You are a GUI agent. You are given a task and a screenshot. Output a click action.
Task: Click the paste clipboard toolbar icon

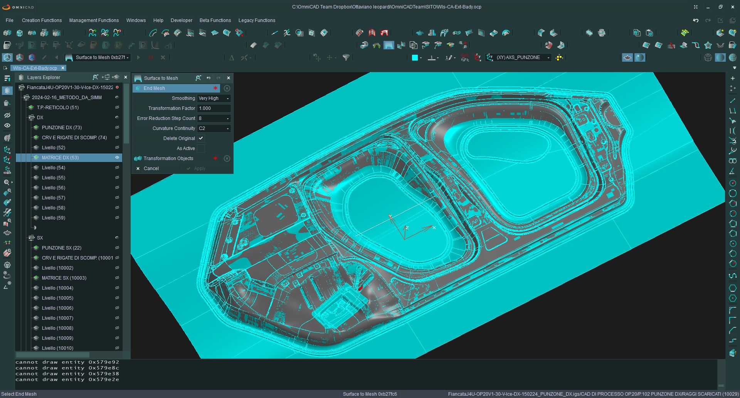point(649,33)
